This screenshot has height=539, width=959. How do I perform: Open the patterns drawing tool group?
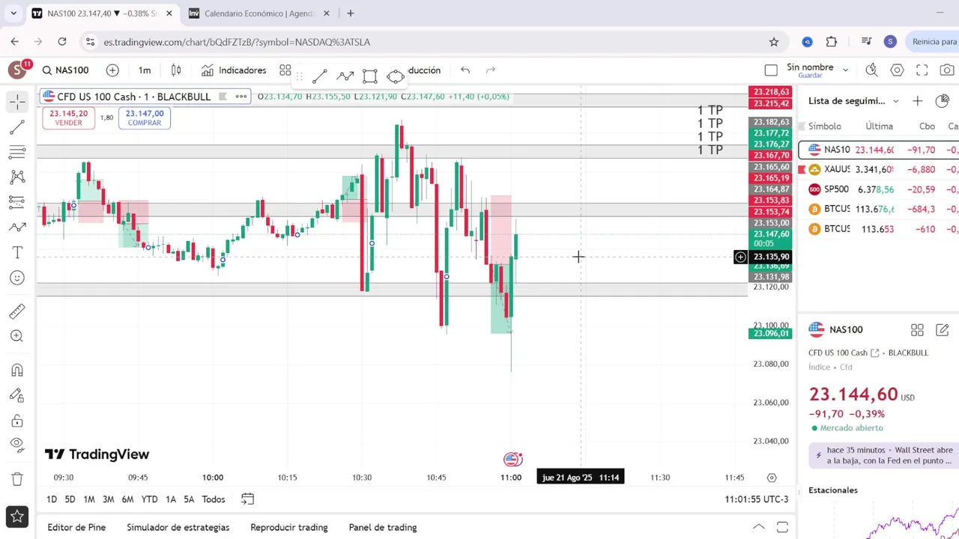click(x=17, y=177)
